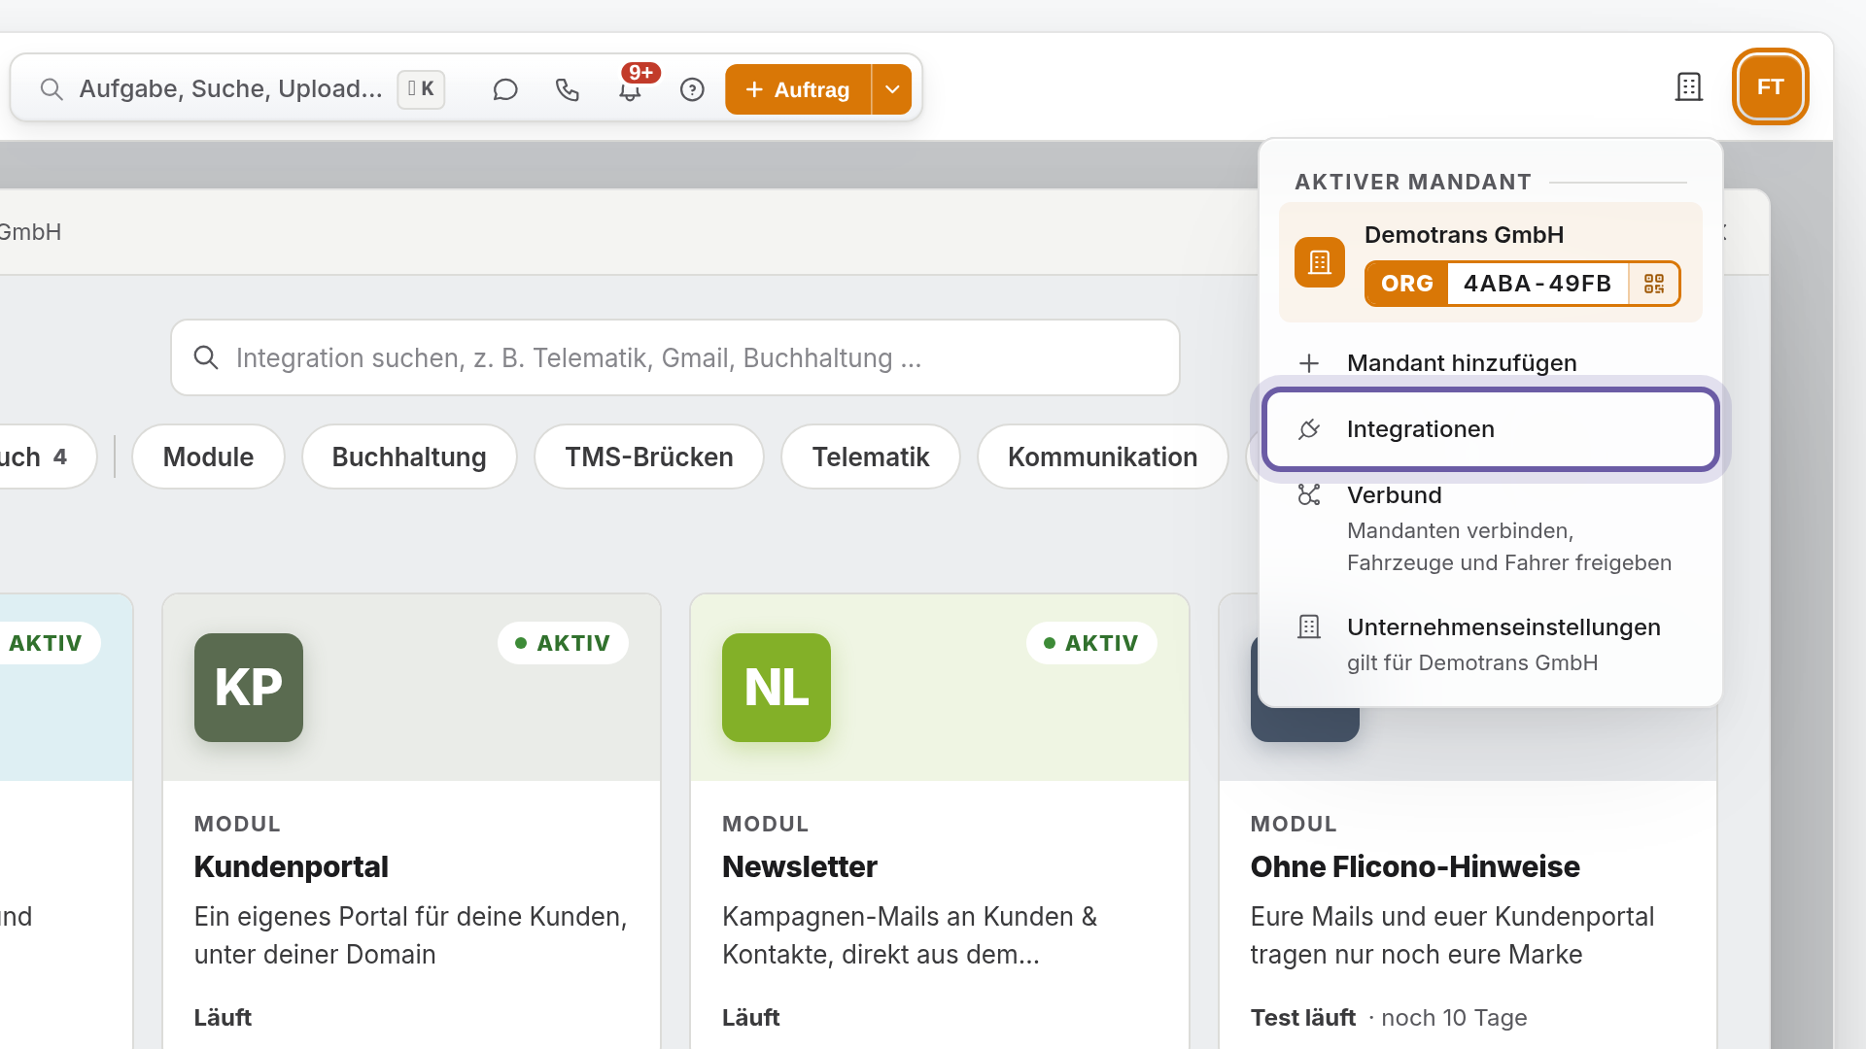
Task: Filter by Buchhaltung category
Action: point(409,457)
